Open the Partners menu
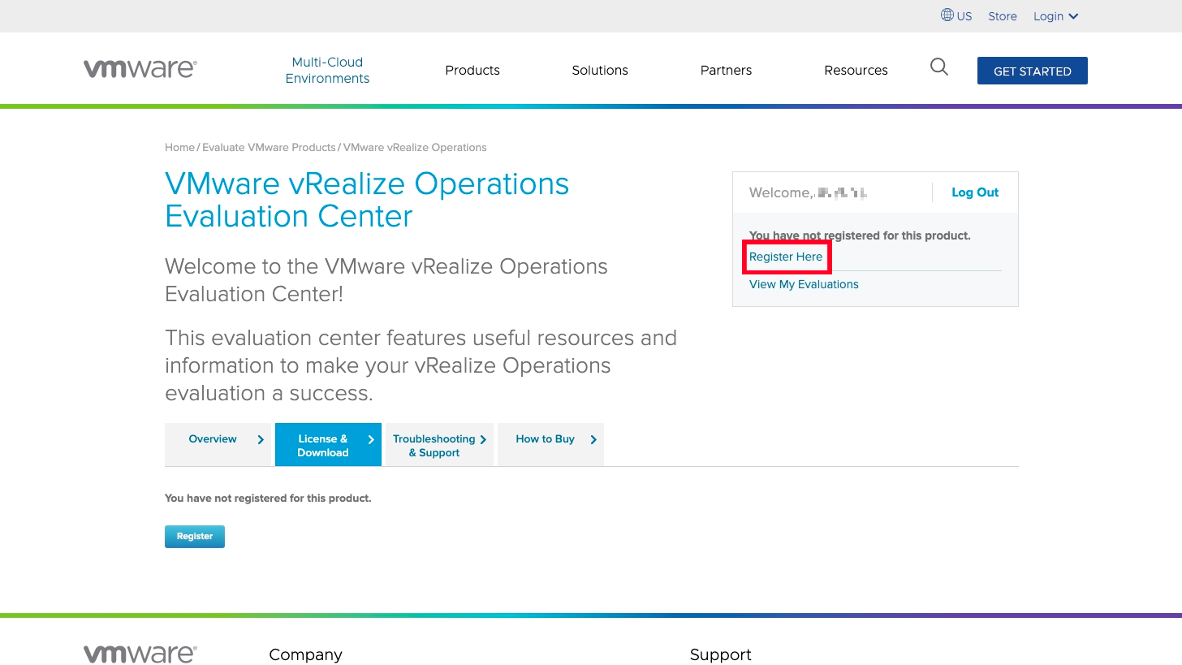1182x665 pixels. point(726,71)
